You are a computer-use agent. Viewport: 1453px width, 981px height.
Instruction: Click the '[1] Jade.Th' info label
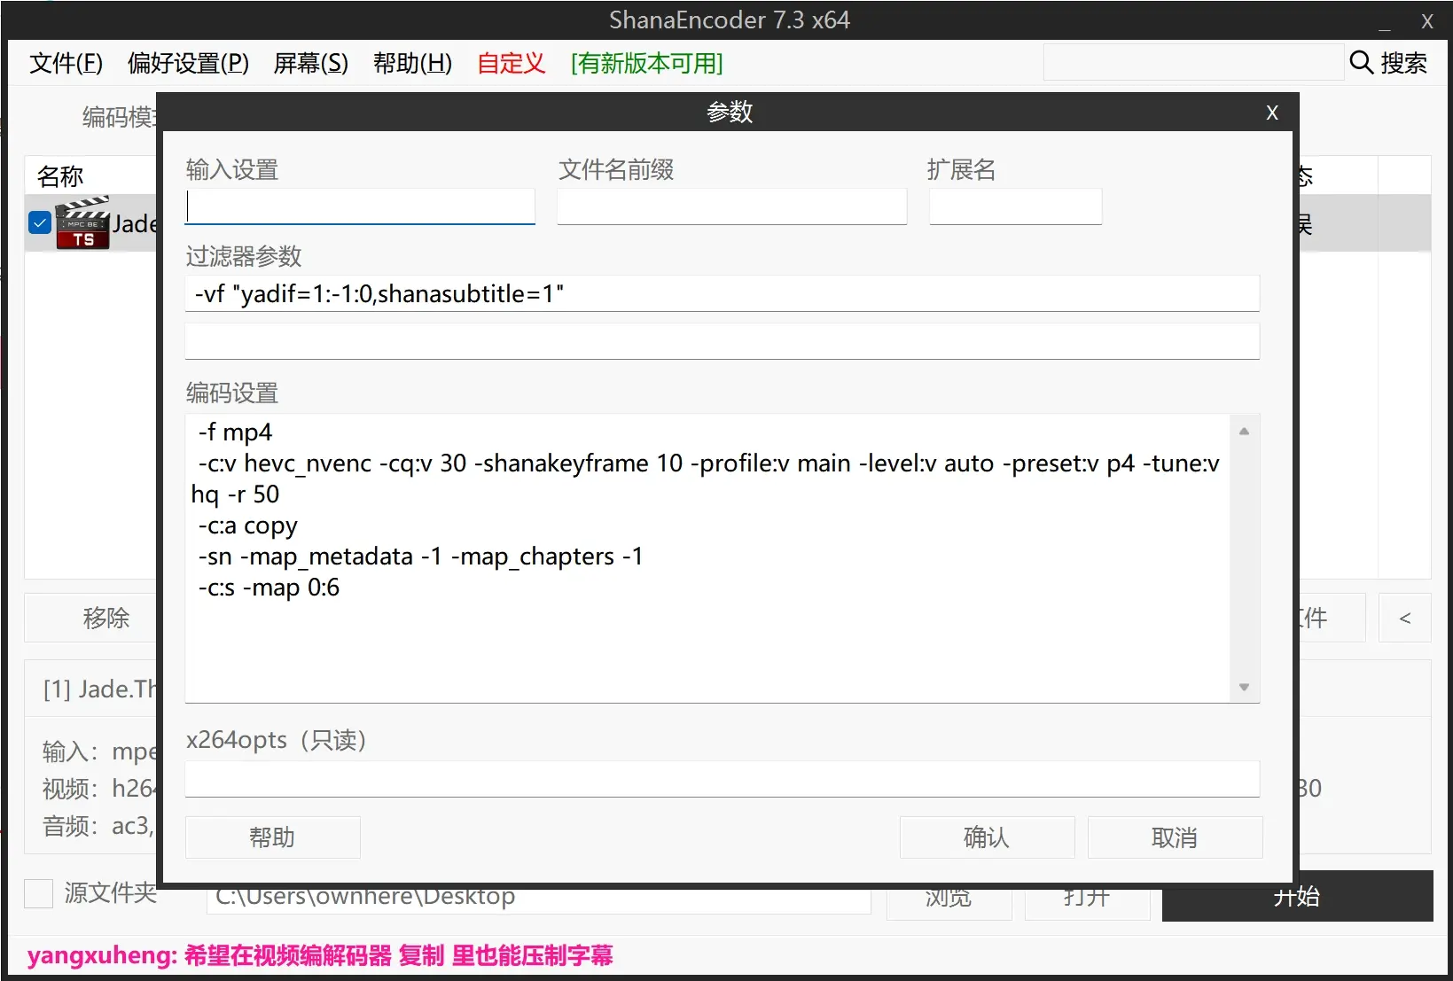99,689
